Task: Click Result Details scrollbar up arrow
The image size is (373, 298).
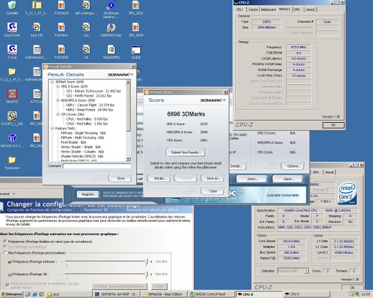Action: pos(128,82)
